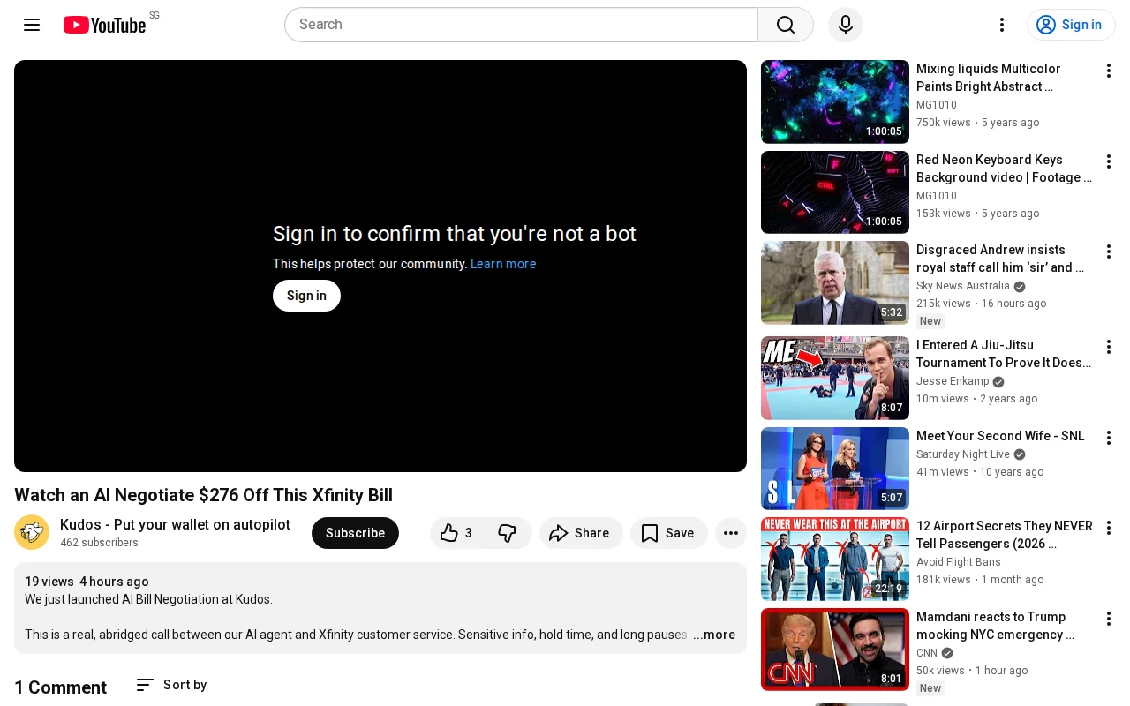
Task: Click '1 Comment' heading
Action: tap(60, 687)
